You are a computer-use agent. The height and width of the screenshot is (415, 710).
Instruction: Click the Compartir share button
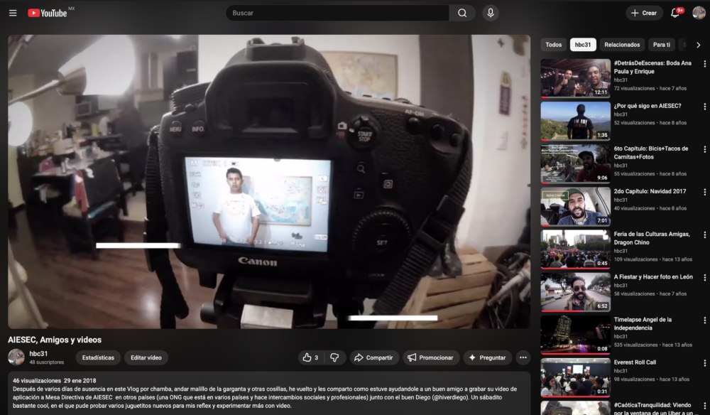(x=373, y=357)
